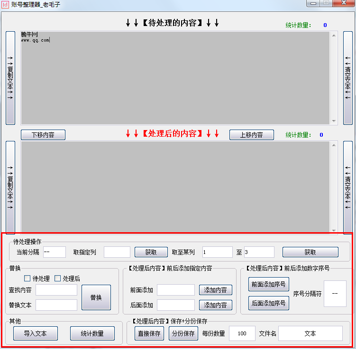The image size is (356, 349).
Task: Click the upper 清空文本 vertical button
Action: tap(347, 78)
